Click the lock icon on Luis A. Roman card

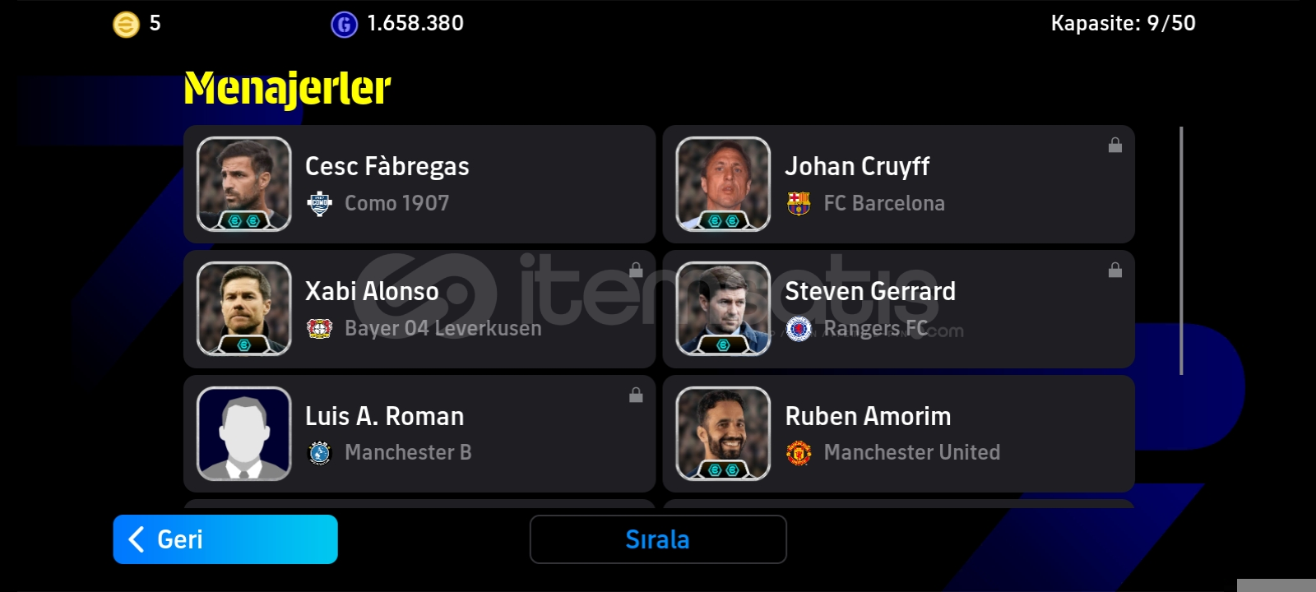coord(636,395)
